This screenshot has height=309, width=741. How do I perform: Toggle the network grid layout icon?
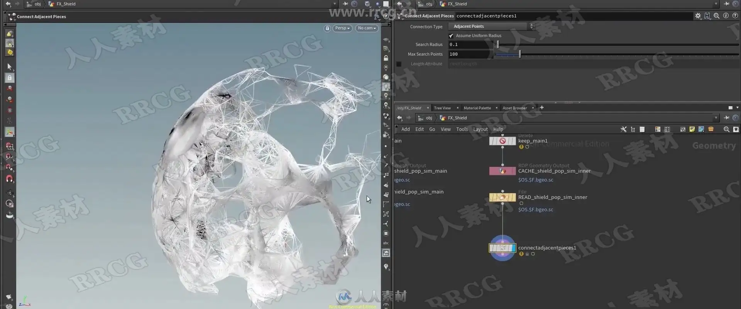coord(658,129)
